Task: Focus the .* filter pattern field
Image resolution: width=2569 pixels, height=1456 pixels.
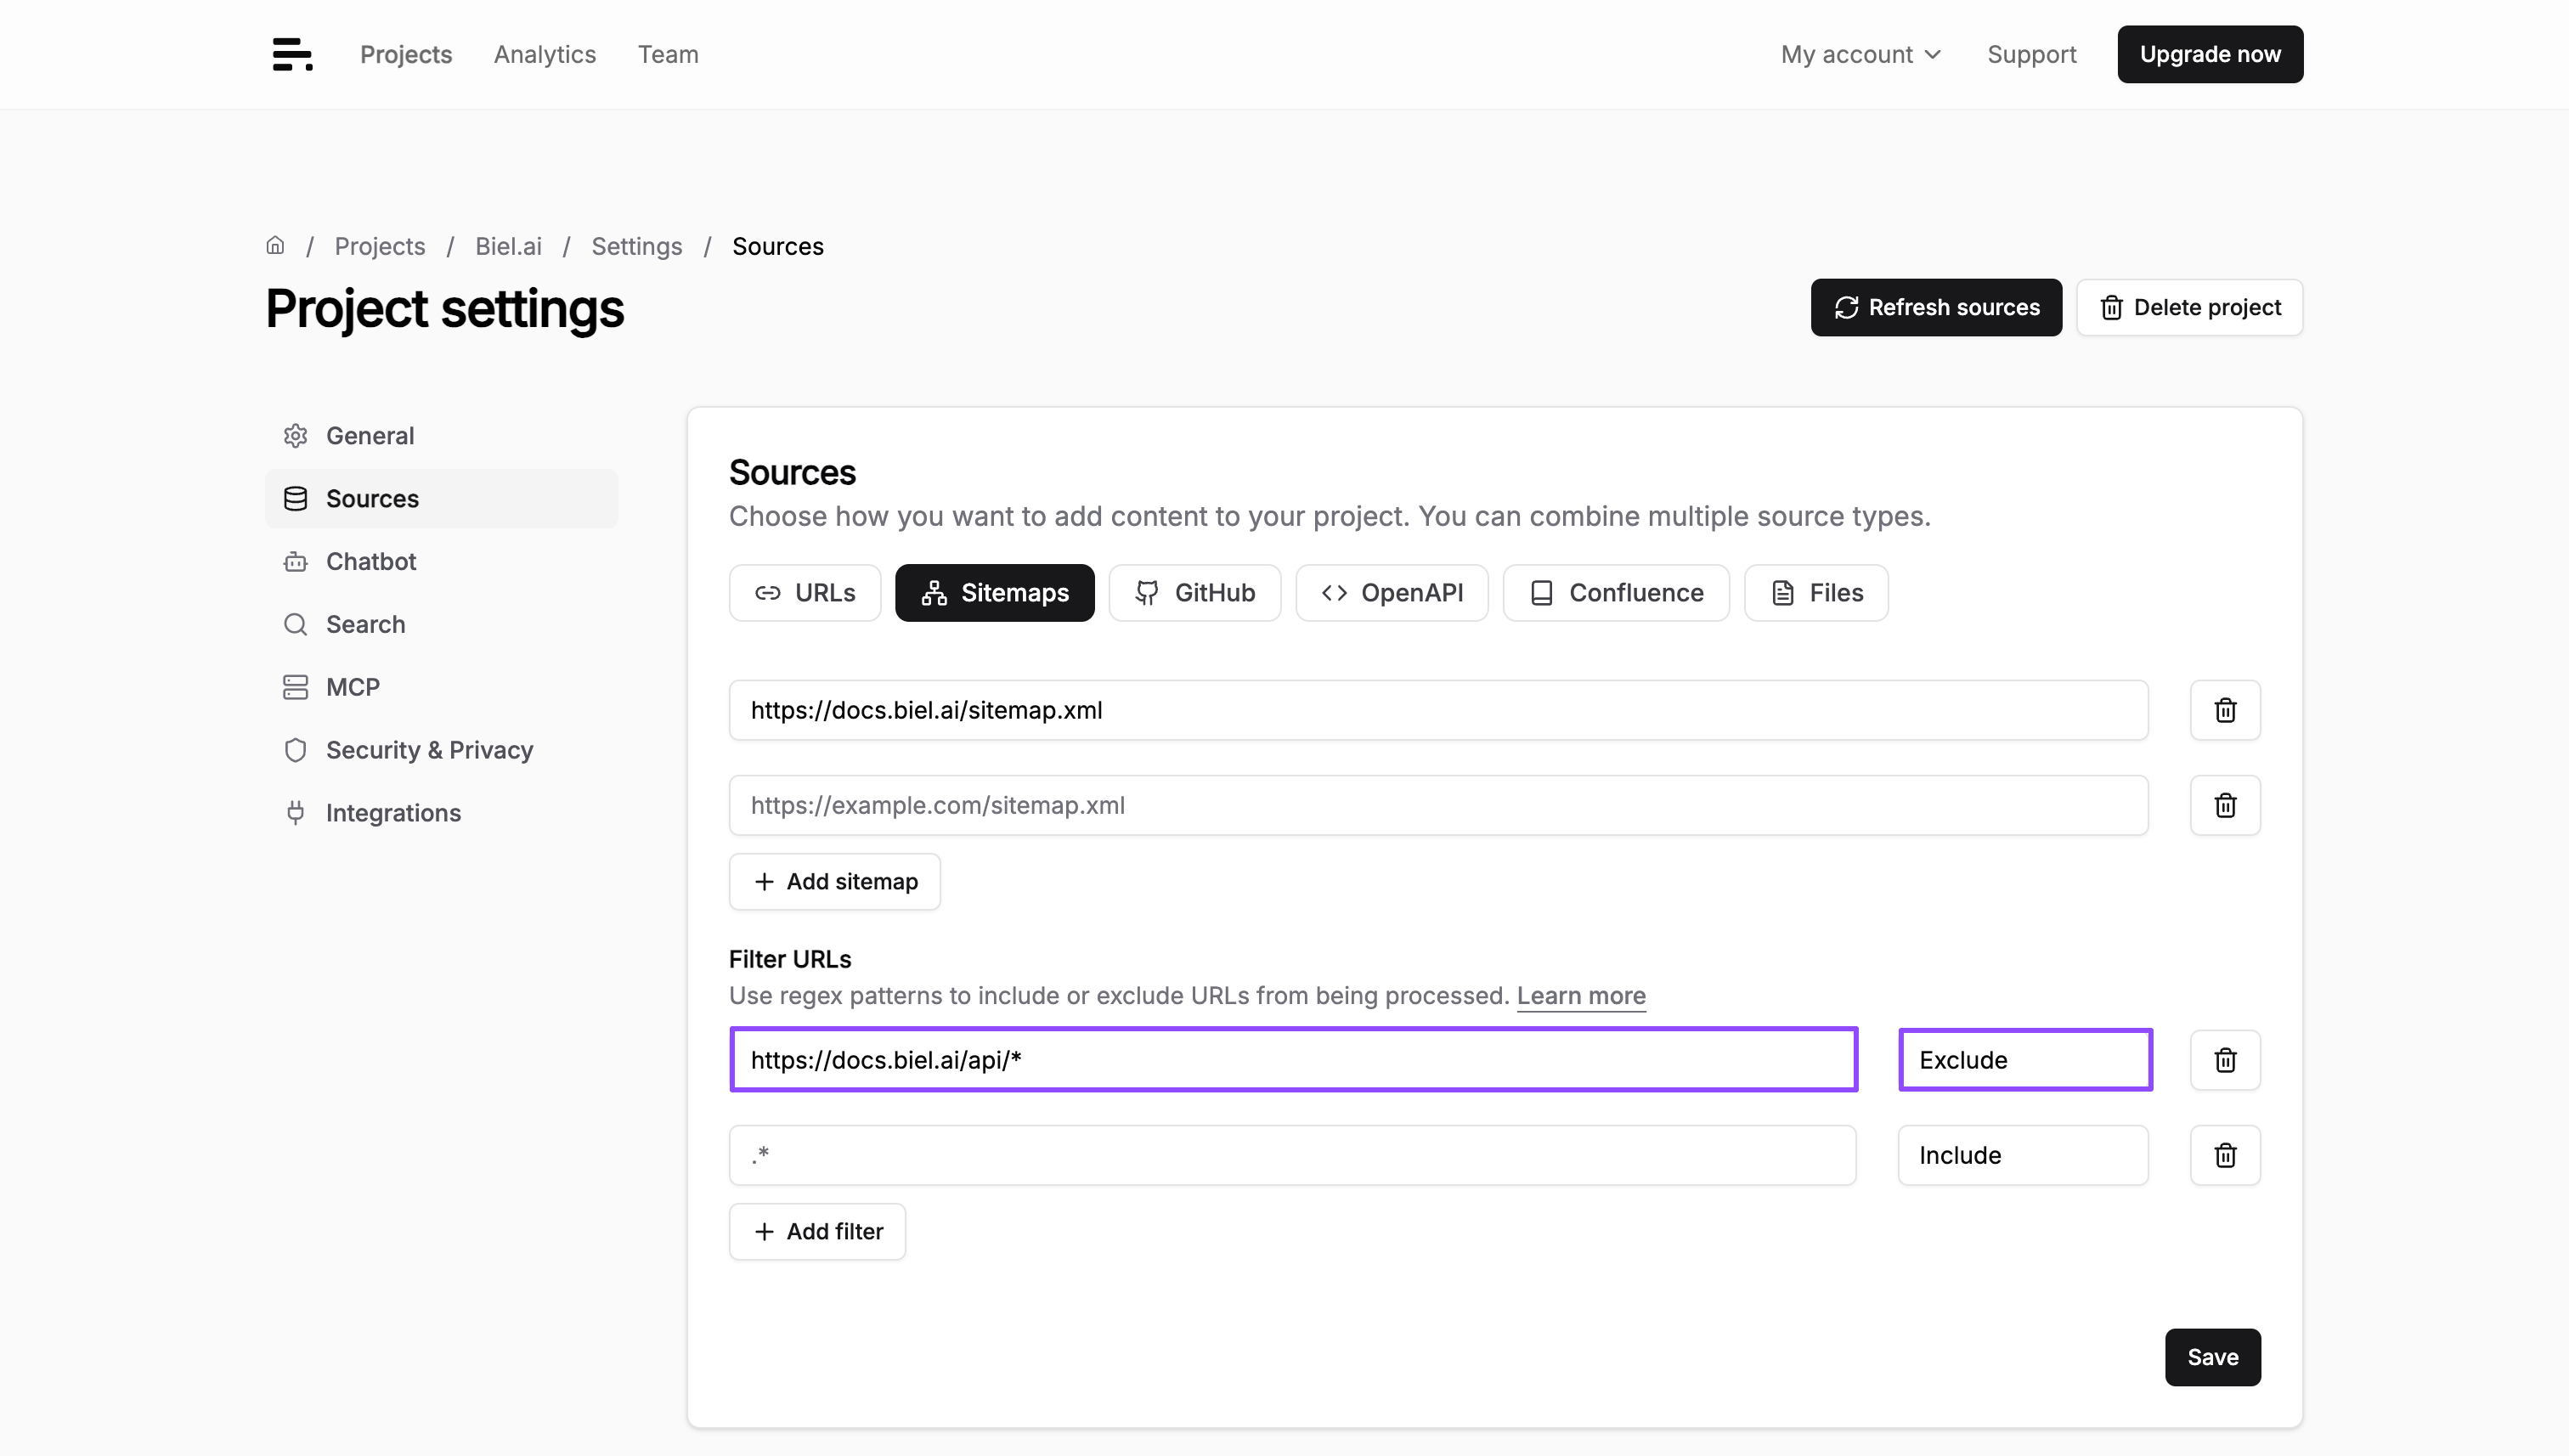Action: (x=1292, y=1155)
